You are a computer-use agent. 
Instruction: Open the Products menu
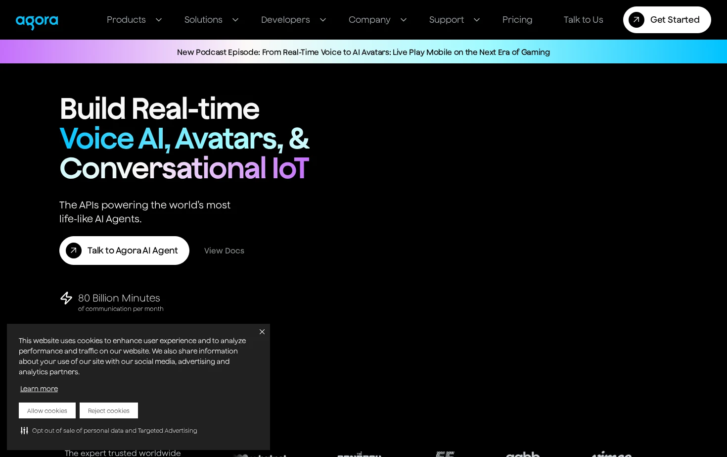click(x=126, y=20)
